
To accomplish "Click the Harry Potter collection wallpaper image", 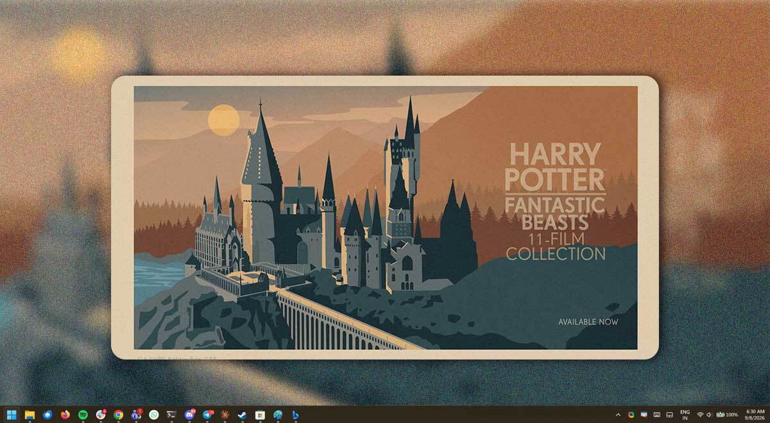I will (385, 217).
